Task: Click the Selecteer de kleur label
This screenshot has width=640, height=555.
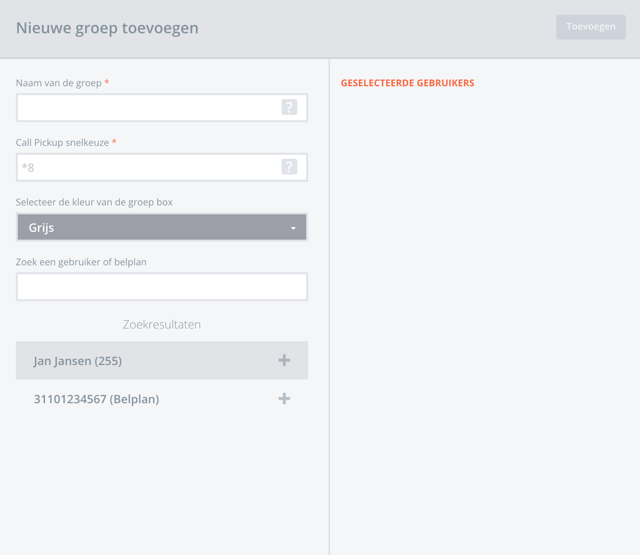Action: tap(94, 202)
